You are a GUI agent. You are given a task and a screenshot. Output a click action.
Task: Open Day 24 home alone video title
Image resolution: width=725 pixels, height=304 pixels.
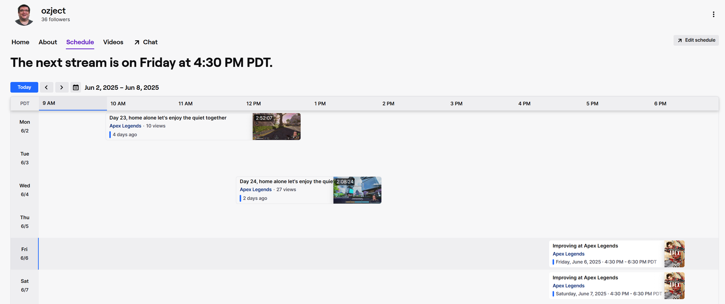(287, 182)
